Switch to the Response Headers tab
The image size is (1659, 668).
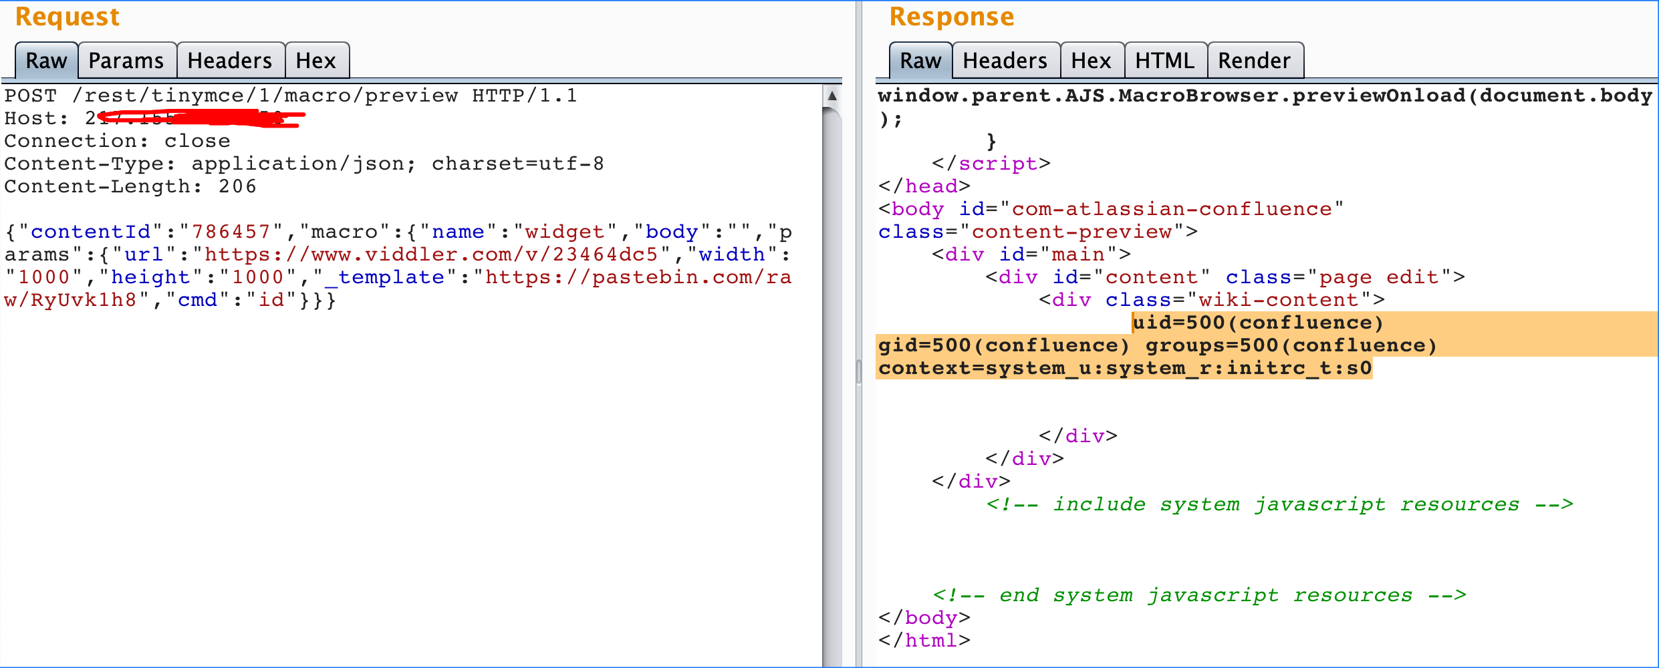pyautogui.click(x=1005, y=61)
